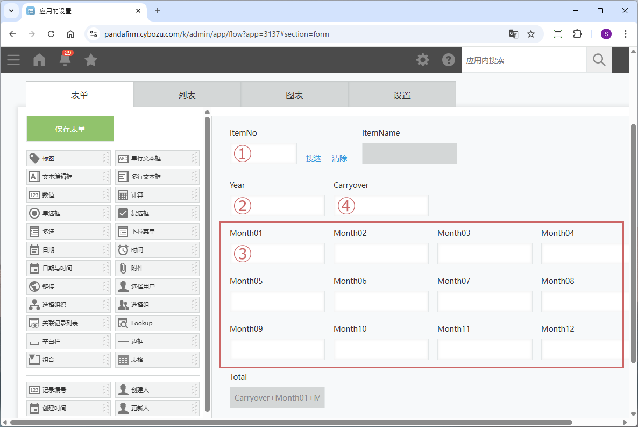Open the tab search dropdown in Chrome
638x427 pixels.
click(x=11, y=11)
